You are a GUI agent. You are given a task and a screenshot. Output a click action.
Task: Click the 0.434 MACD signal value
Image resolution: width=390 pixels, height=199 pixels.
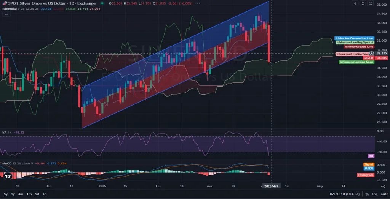61,163
